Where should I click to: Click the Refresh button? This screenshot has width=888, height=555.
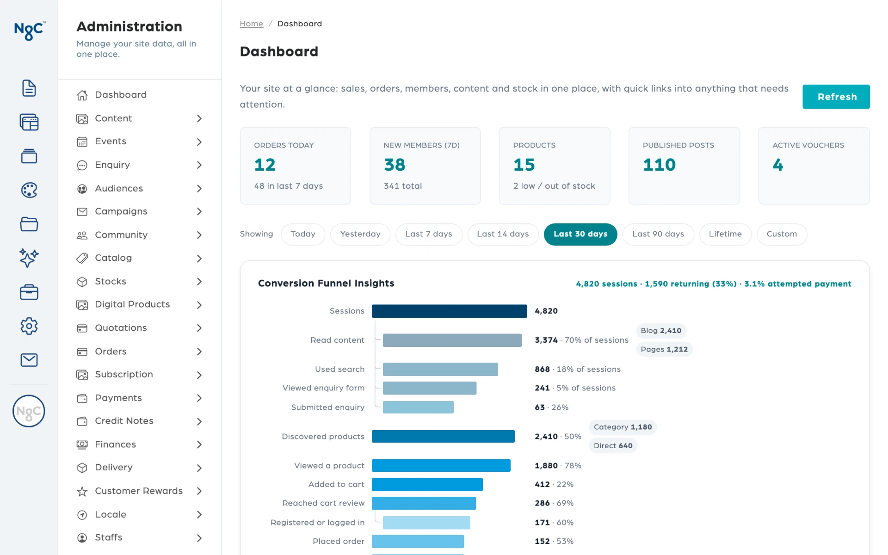click(836, 97)
